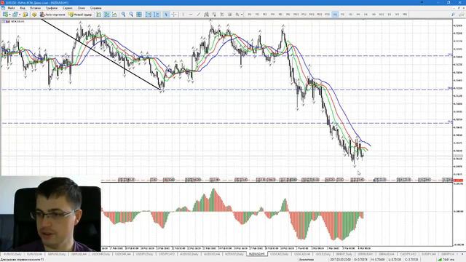The width and height of the screenshot is (466, 262).
Task: Switch to the GOLD,Daily chart tab
Action: pos(323,254)
